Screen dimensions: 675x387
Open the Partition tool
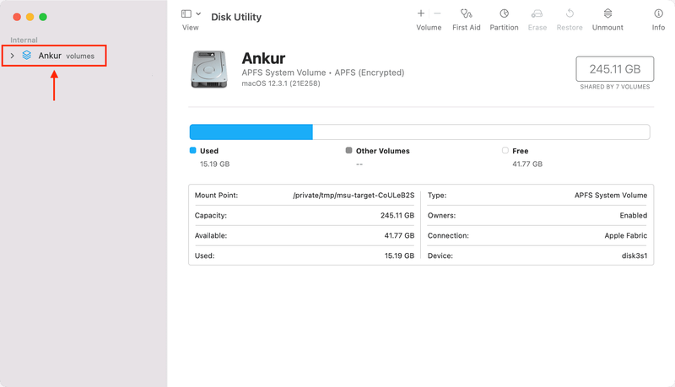(504, 20)
